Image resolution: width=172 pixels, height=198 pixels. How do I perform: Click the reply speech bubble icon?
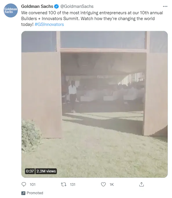coord(24,184)
